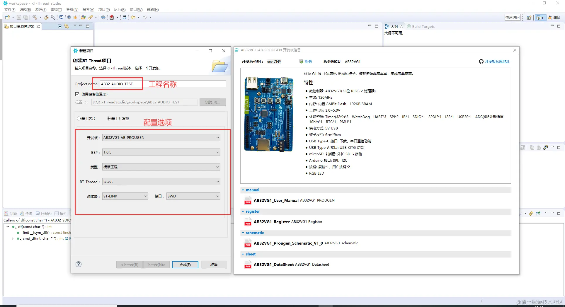Click the 购买 purchase link

coord(308,62)
